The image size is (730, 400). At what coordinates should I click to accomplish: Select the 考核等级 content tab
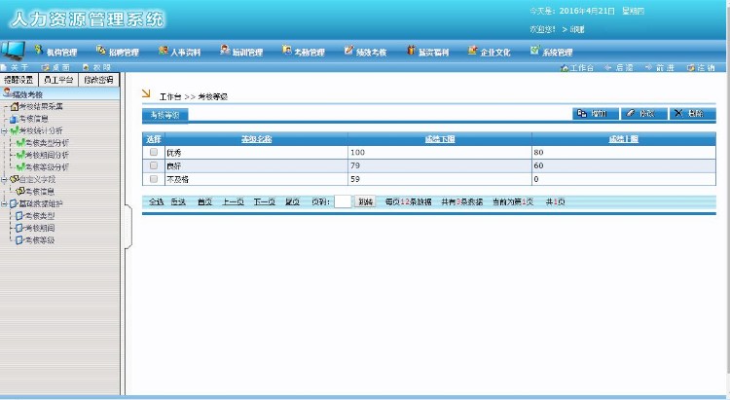[x=164, y=115]
